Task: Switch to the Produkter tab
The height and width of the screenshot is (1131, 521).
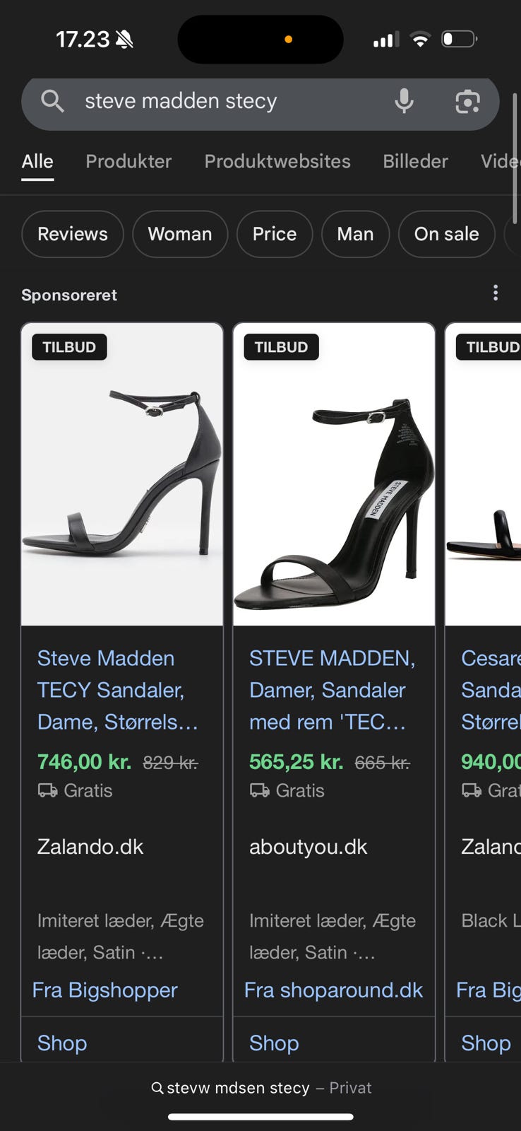Action: (x=128, y=161)
